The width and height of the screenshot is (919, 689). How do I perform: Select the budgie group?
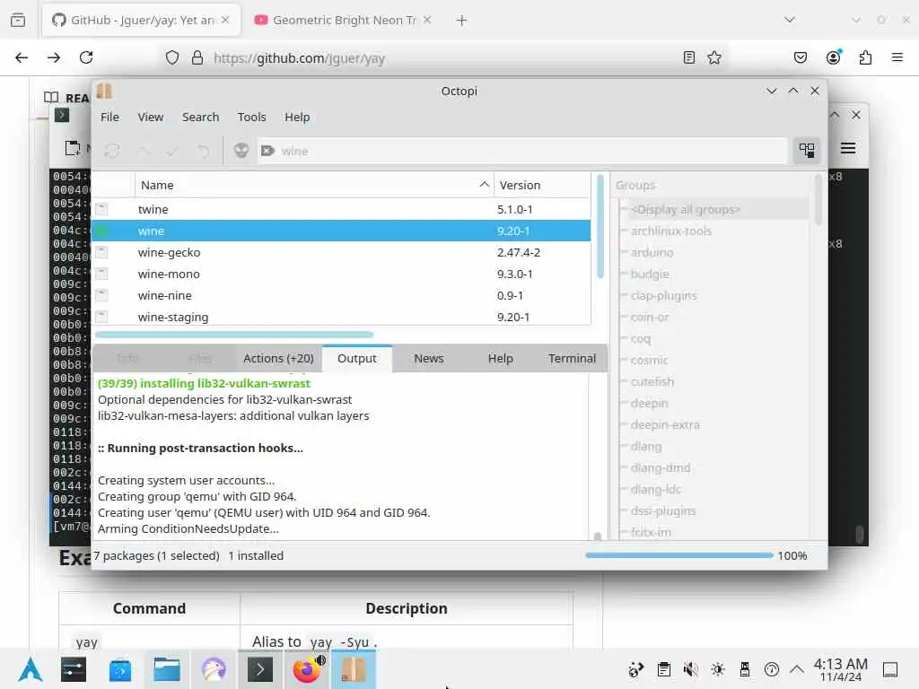click(x=650, y=274)
